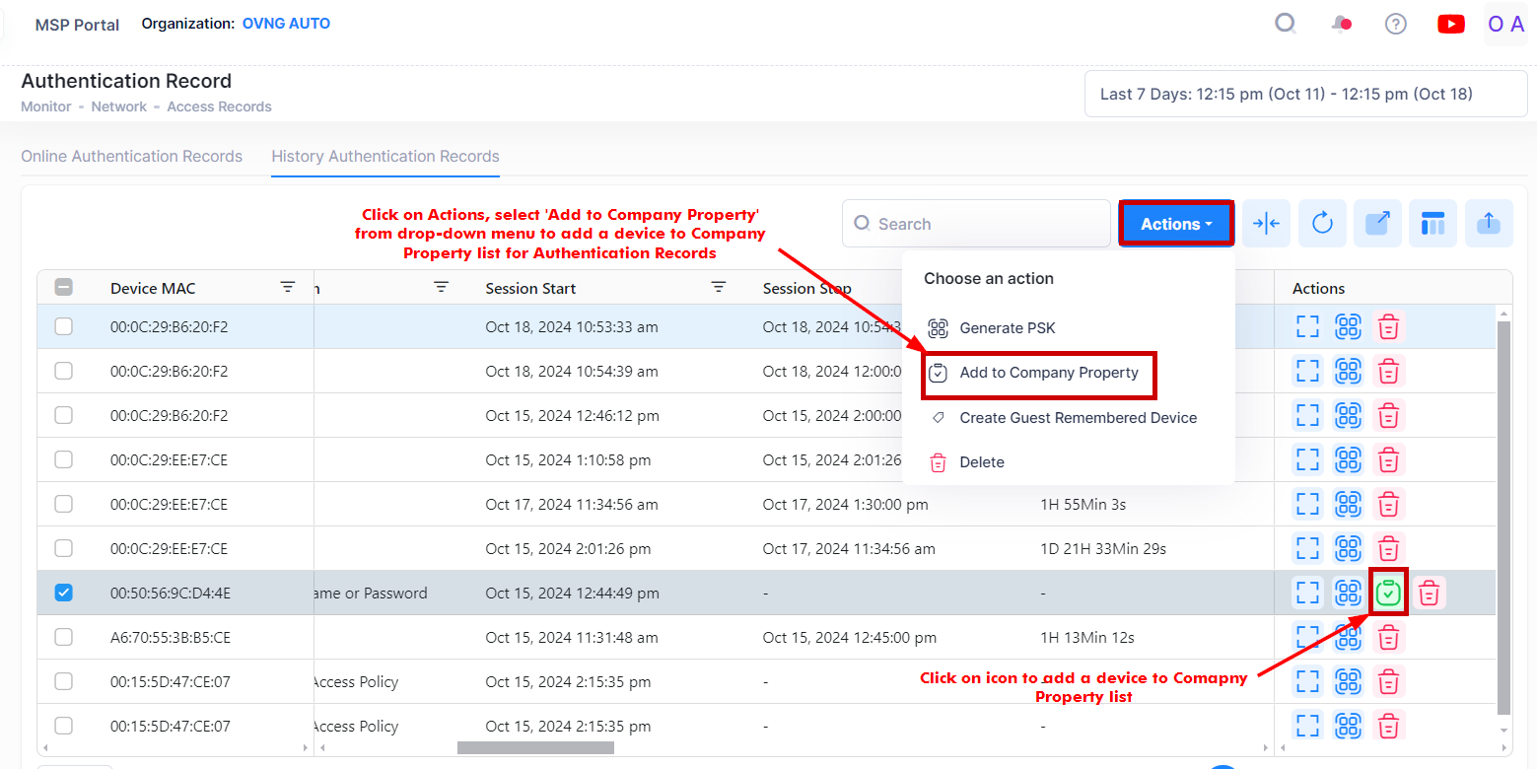The image size is (1537, 769).
Task: Click the search magnifier icon in the header
Action: [1285, 23]
